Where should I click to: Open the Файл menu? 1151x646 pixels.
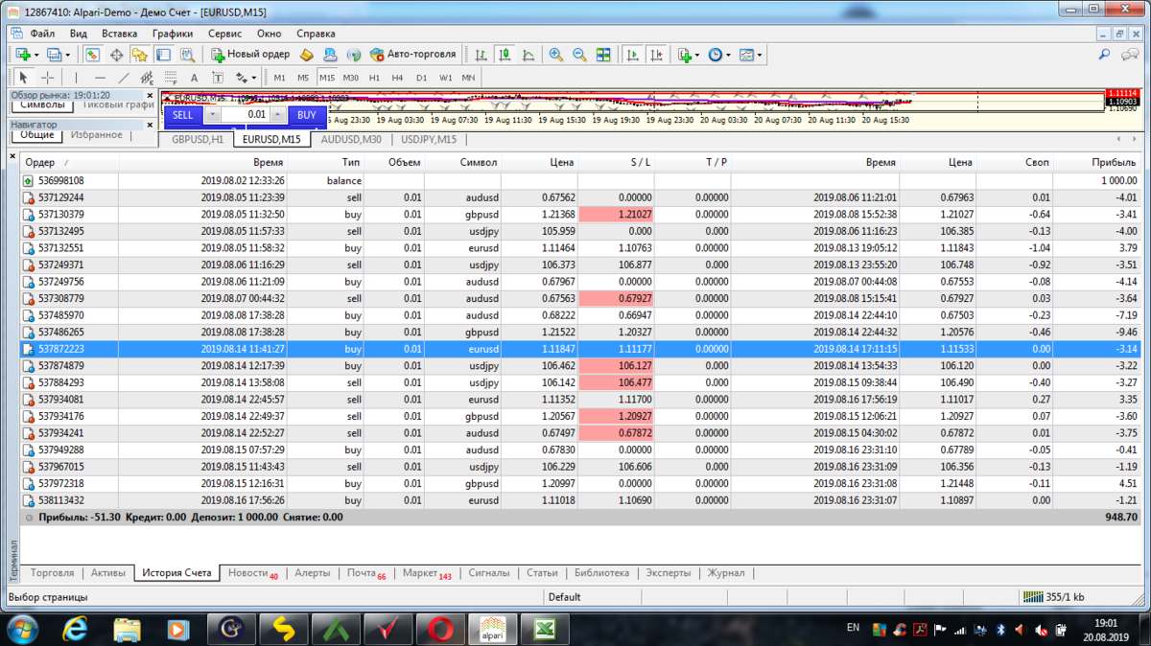[x=41, y=34]
